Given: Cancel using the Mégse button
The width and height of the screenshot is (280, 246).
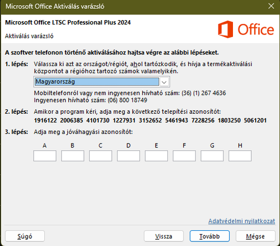Looking at the screenshot, I should click(255, 236).
